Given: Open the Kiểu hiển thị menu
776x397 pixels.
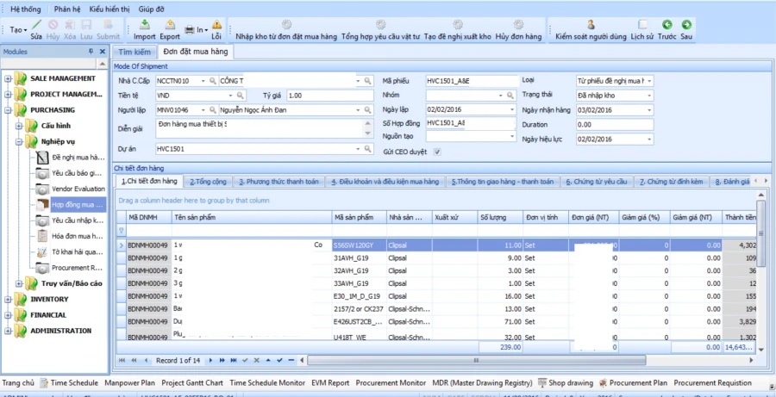Looking at the screenshot, I should click(x=110, y=9).
